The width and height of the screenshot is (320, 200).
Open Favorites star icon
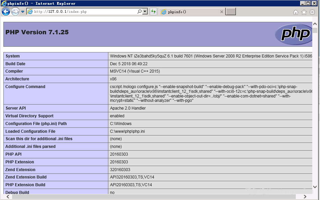pyautogui.click(x=304, y=12)
